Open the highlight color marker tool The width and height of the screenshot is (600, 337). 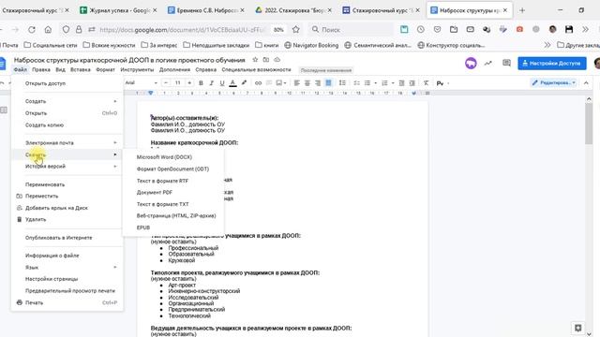pyautogui.click(x=244, y=83)
